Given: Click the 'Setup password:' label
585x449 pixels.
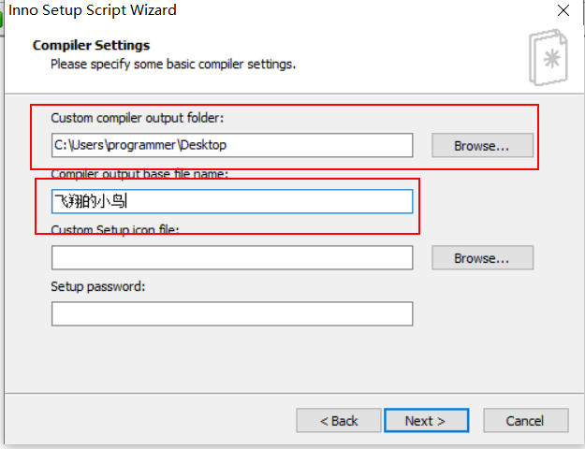Looking at the screenshot, I should coord(98,286).
